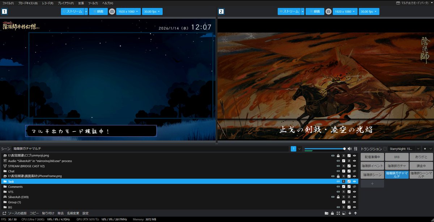
Task: Click 設定 in the source toolbar
Action: (x=85, y=213)
